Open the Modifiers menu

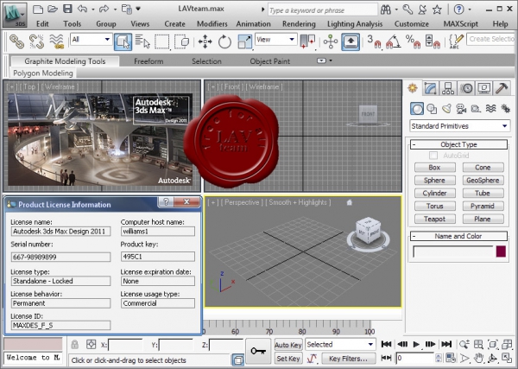tap(212, 24)
